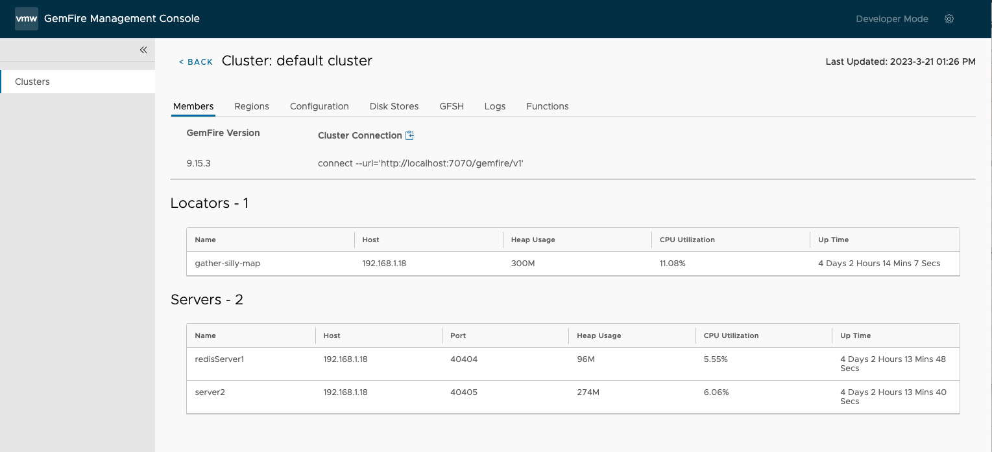Click the Cluster: default cluster heading

(x=297, y=61)
